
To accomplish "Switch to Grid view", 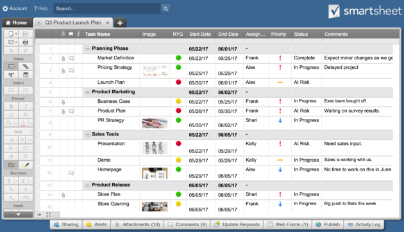I will (x=11, y=66).
